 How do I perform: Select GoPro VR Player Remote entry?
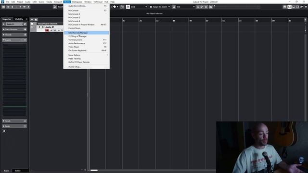point(87,62)
